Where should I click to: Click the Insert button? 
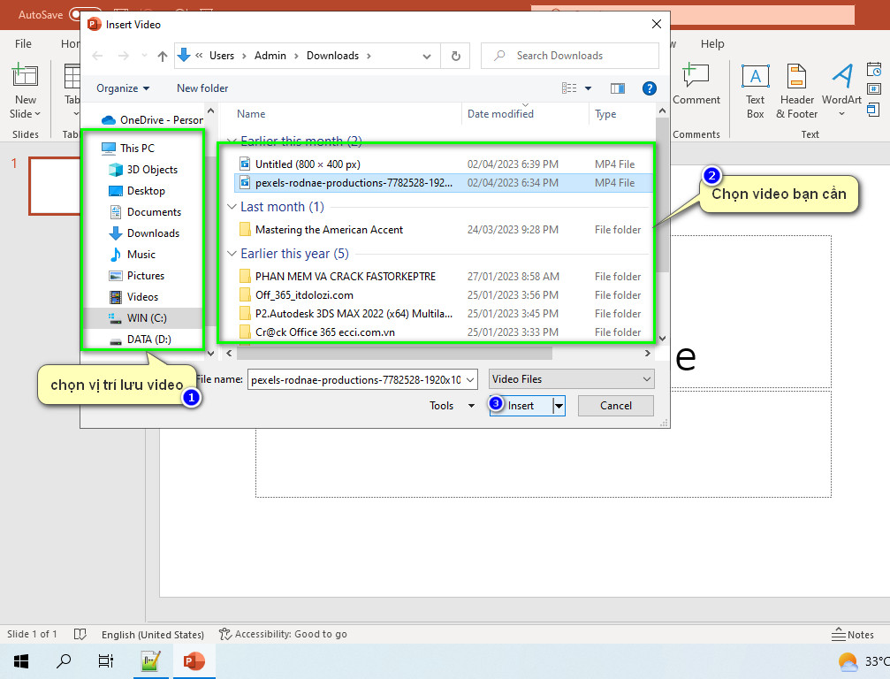tap(521, 406)
